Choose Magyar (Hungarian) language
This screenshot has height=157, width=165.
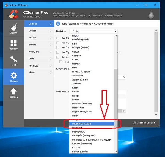coord(92,112)
